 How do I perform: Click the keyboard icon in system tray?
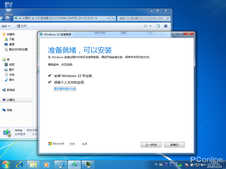coord(161,164)
